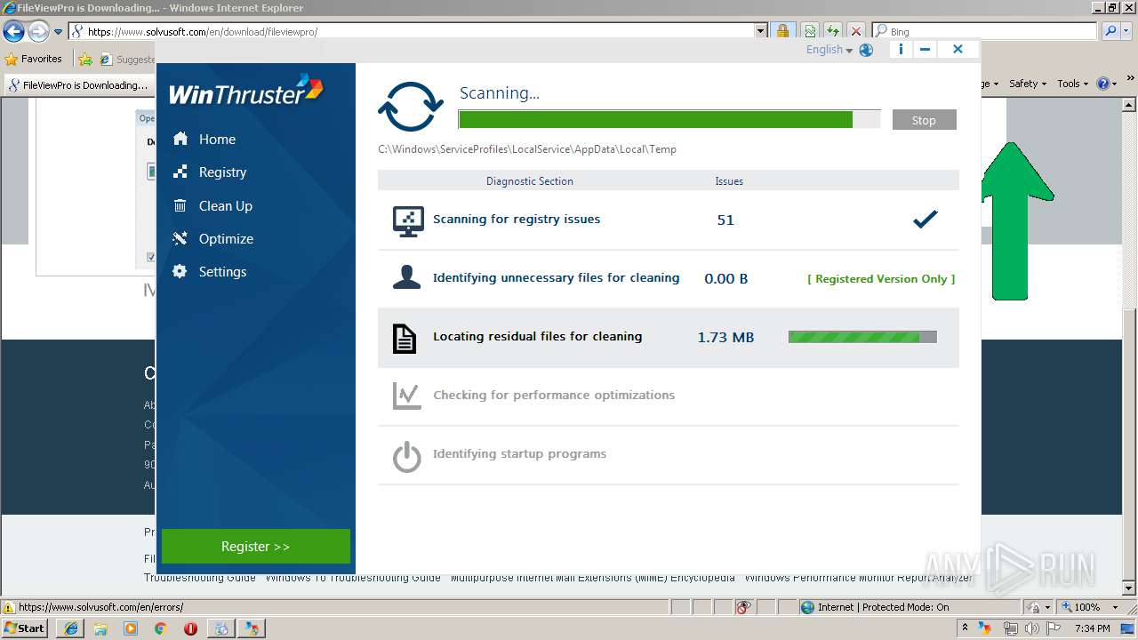Click the search magnifier button

pyautogui.click(x=1110, y=31)
